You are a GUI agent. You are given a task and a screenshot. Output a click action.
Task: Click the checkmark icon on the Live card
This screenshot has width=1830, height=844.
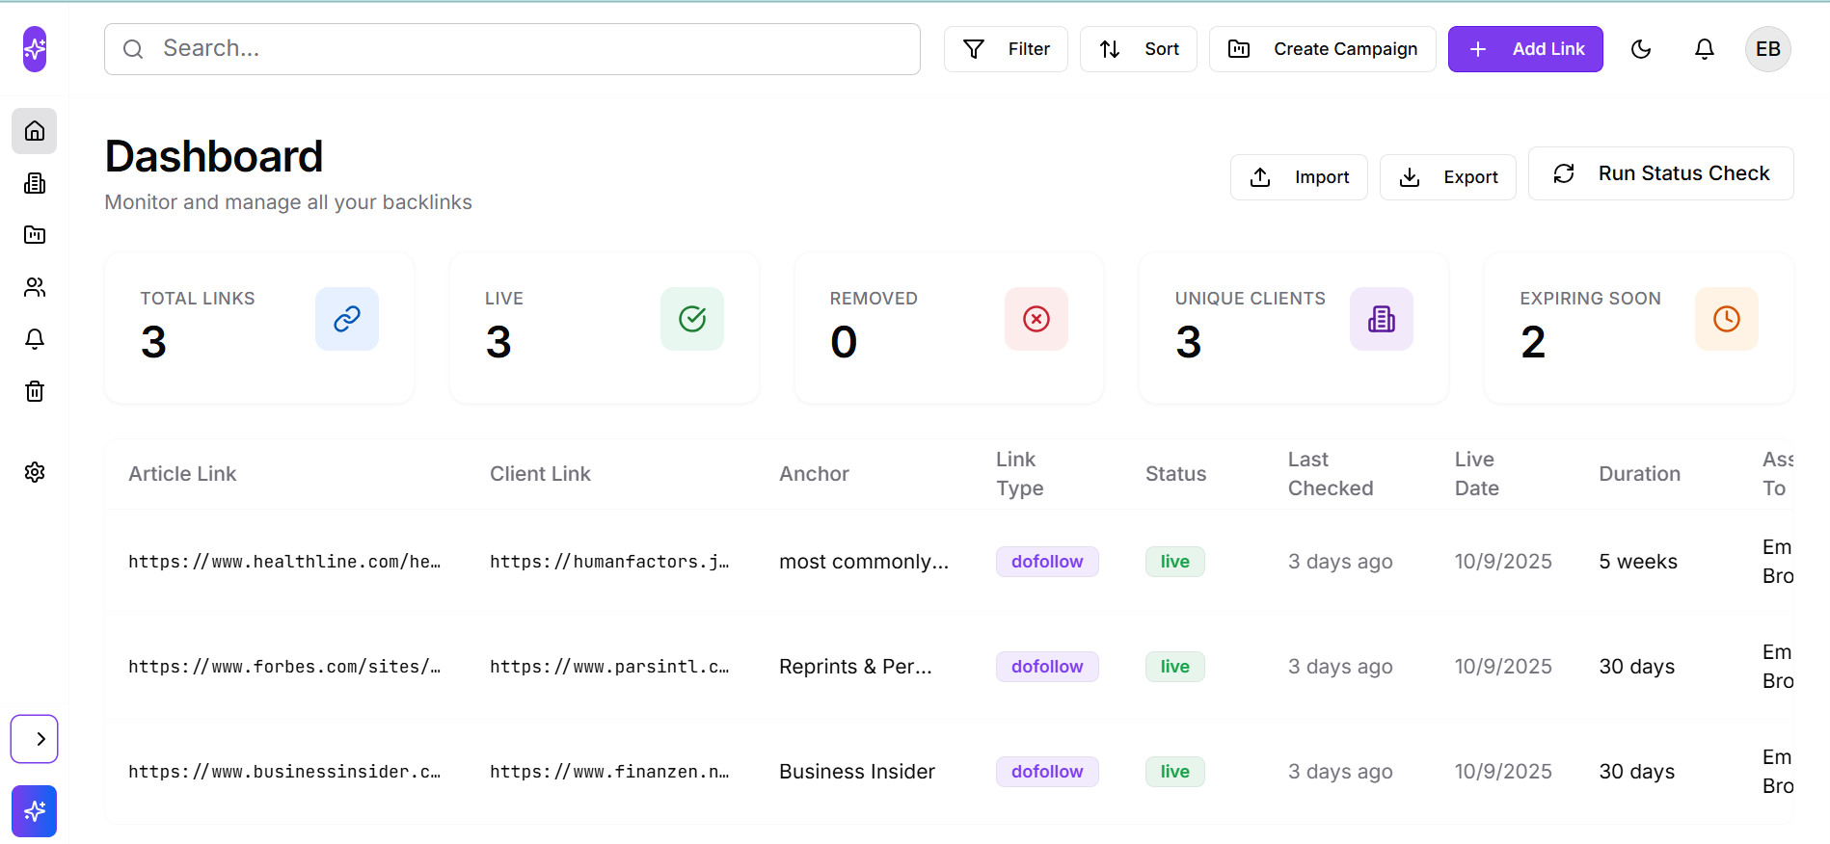(x=692, y=319)
